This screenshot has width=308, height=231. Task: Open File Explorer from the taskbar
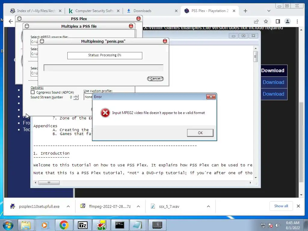tap(26, 225)
